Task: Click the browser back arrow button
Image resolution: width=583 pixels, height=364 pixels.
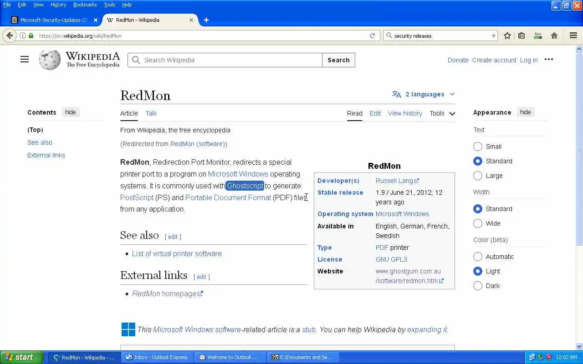Action: pyautogui.click(x=10, y=35)
